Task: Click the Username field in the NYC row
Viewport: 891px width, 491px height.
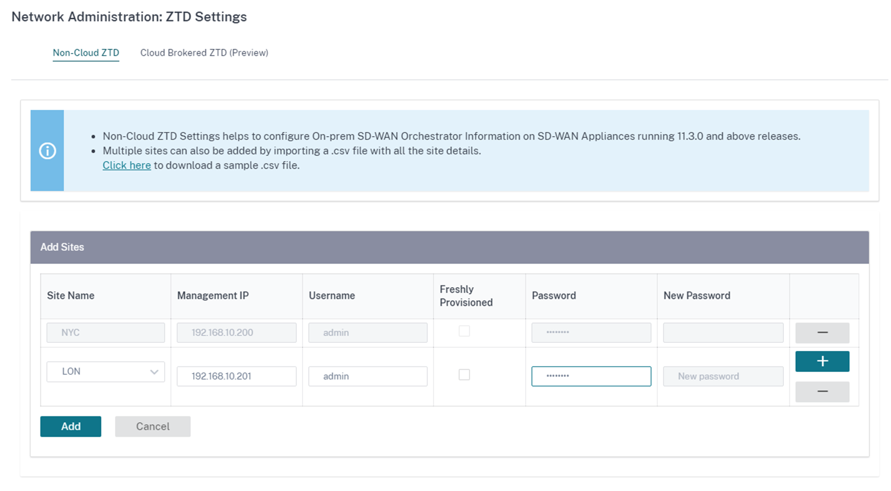Action: pyautogui.click(x=368, y=333)
